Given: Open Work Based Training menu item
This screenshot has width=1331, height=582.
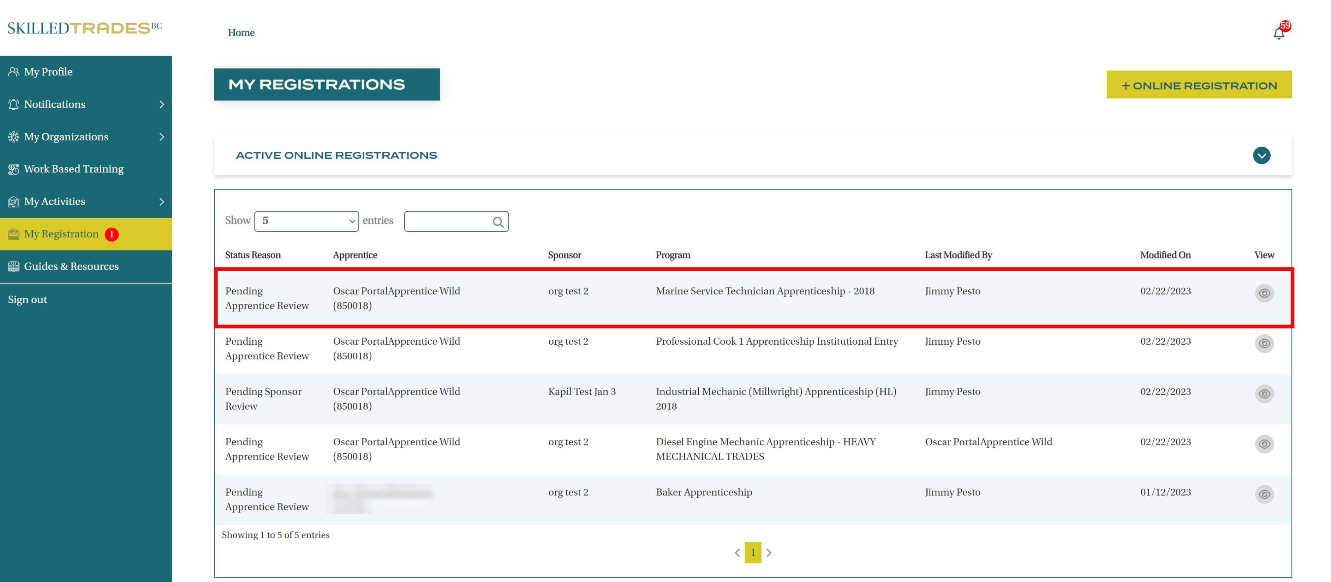Looking at the screenshot, I should [73, 169].
